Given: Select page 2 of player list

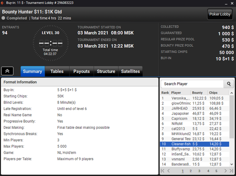Looking at the screenshot, I should coord(191,171).
